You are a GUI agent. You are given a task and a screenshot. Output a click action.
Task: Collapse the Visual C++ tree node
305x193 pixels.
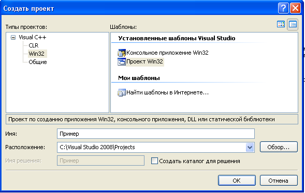tap(13, 37)
